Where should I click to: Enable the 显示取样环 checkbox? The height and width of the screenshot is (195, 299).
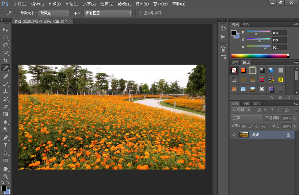click(140, 13)
